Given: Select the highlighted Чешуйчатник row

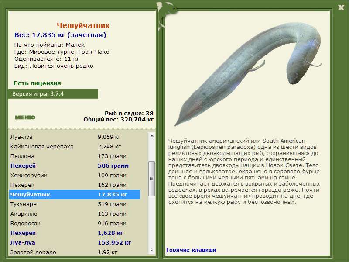Looking at the screenshot, I should tap(74, 195).
